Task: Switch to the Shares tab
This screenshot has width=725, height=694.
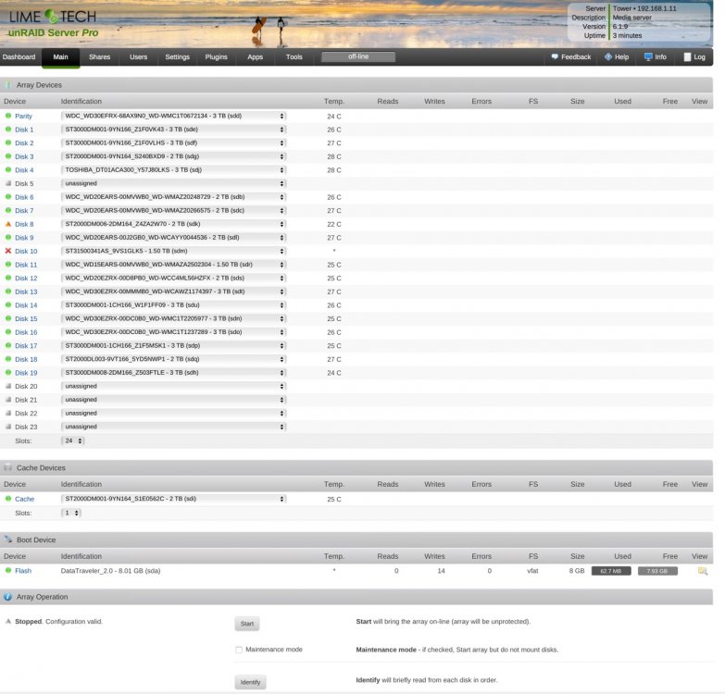Action: 99,56
